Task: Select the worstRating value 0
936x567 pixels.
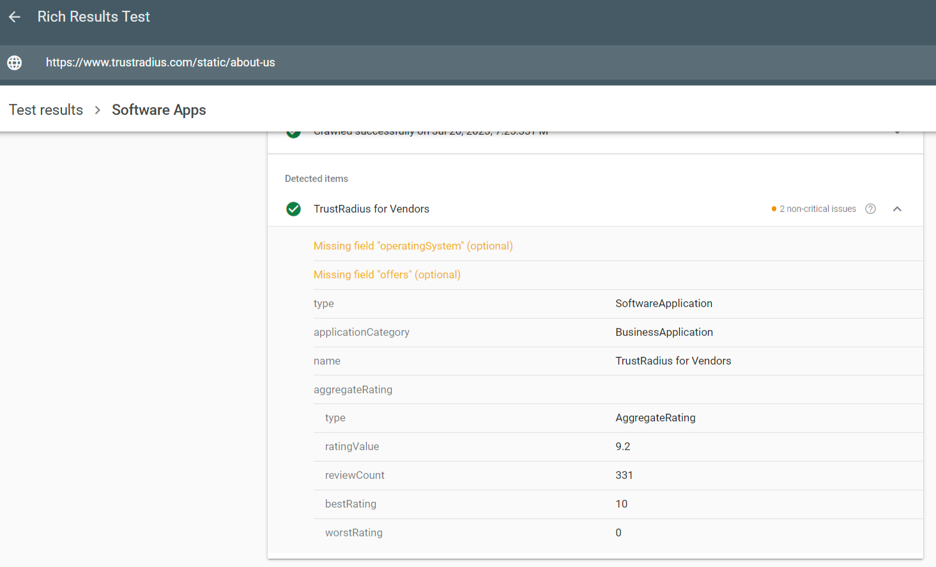Action: pos(618,533)
